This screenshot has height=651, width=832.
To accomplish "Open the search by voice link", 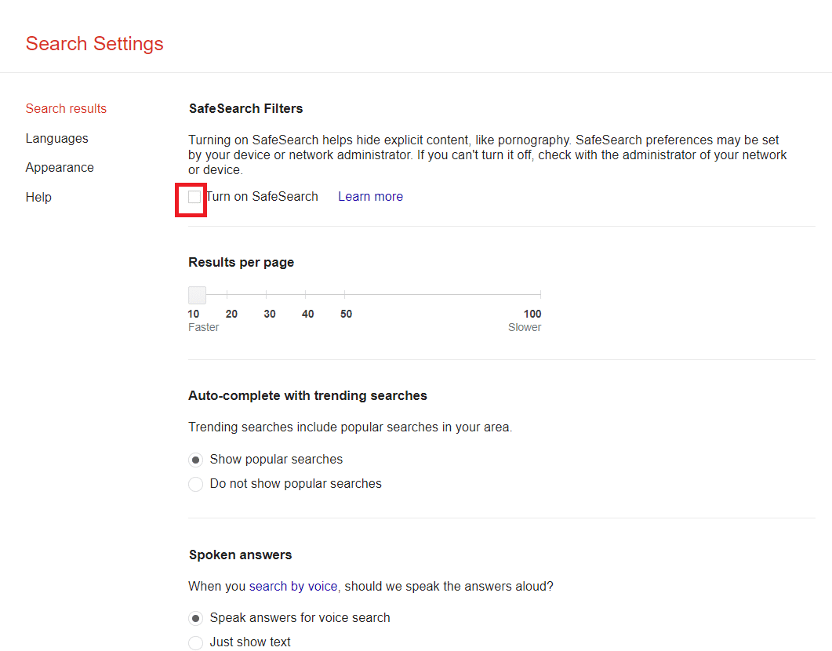I will pyautogui.click(x=293, y=586).
